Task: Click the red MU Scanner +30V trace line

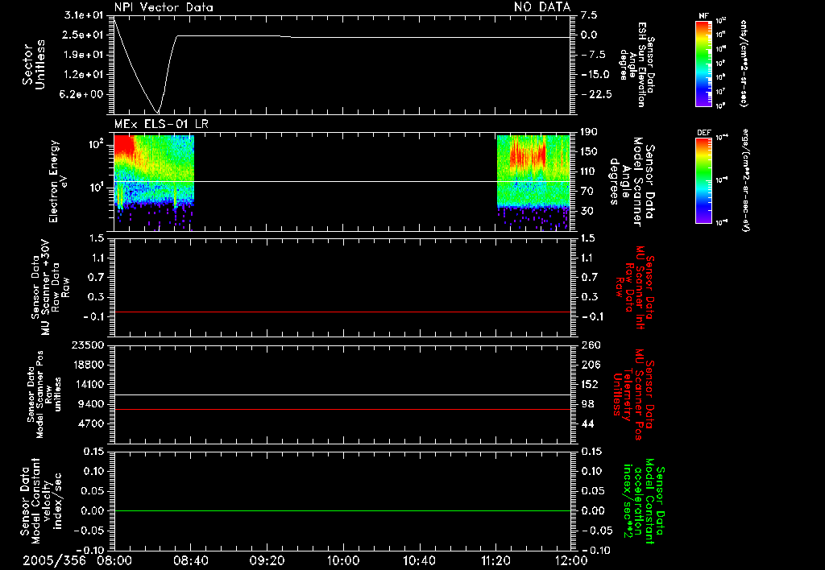Action: point(342,312)
